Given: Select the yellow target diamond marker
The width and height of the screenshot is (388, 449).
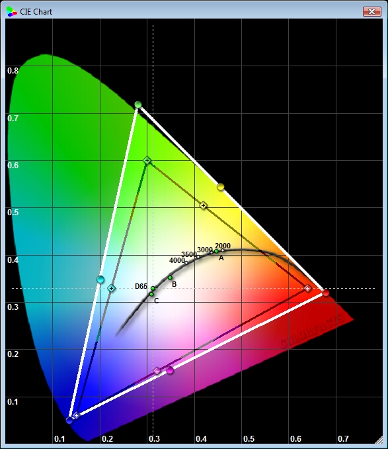Looking at the screenshot, I should (x=203, y=205).
